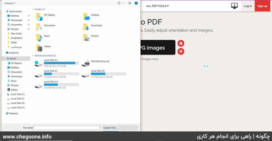Open ALL PDF TOOLS menu on website

click(x=157, y=6)
